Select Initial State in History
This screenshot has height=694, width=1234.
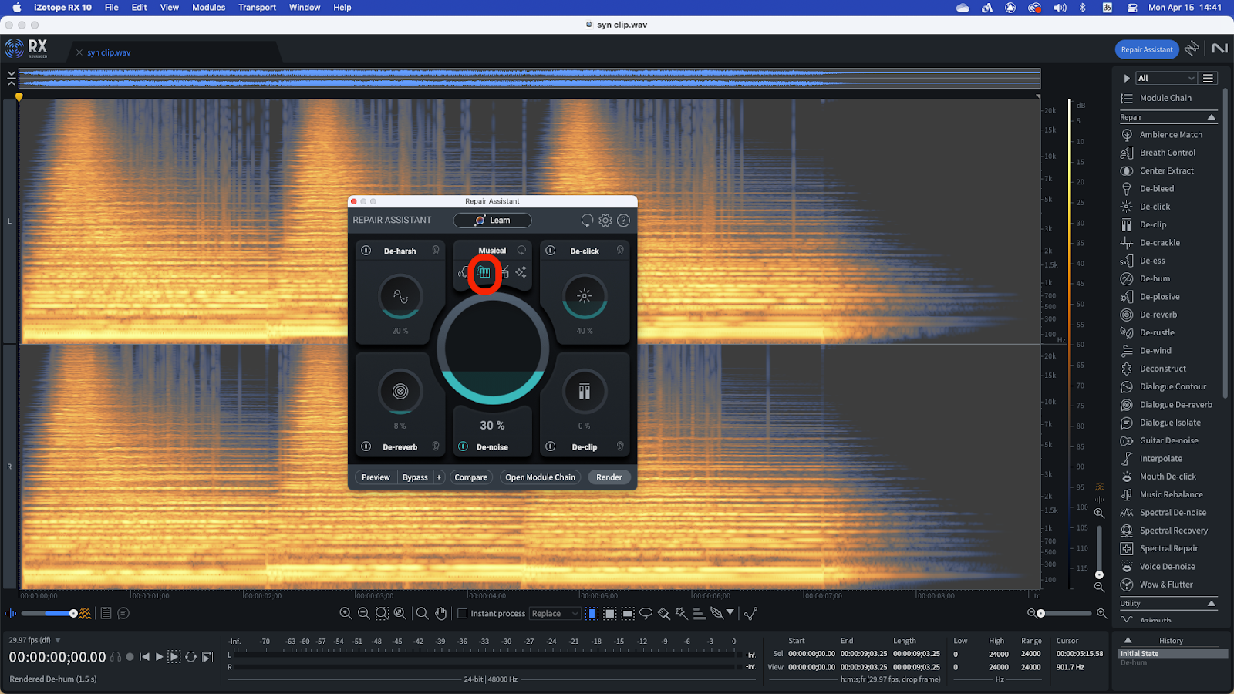[1172, 653]
